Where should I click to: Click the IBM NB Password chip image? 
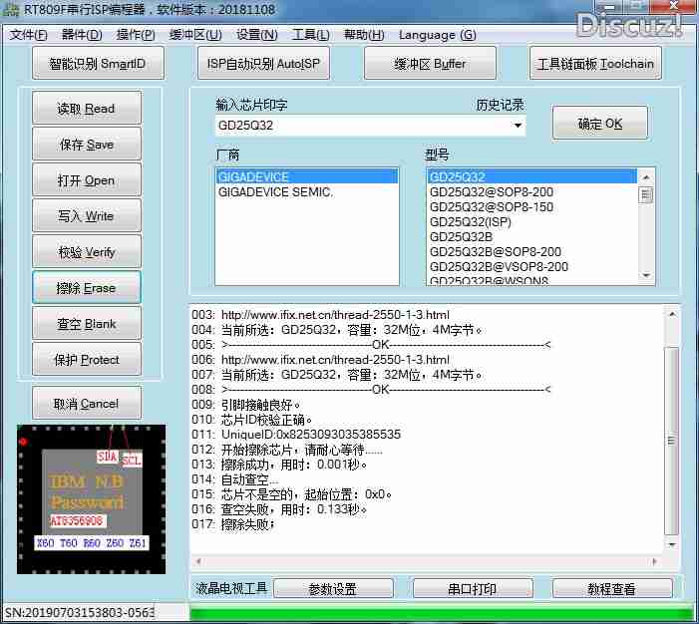[92, 499]
